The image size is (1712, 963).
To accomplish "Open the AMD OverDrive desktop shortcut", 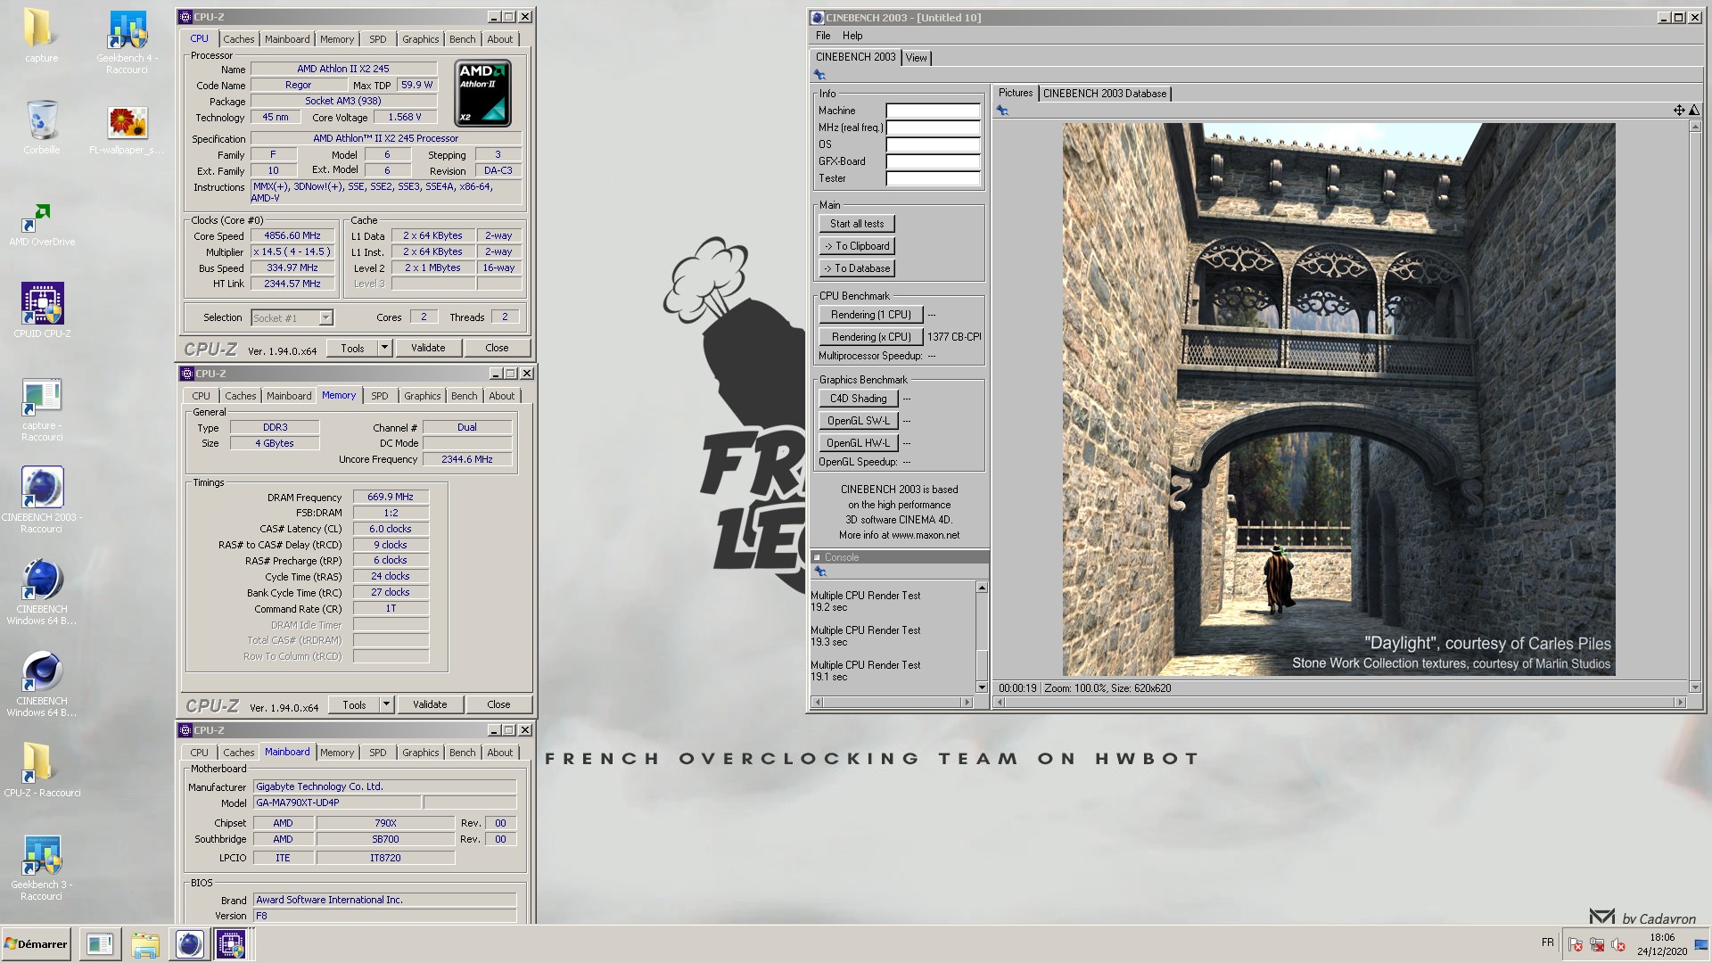I will (42, 225).
